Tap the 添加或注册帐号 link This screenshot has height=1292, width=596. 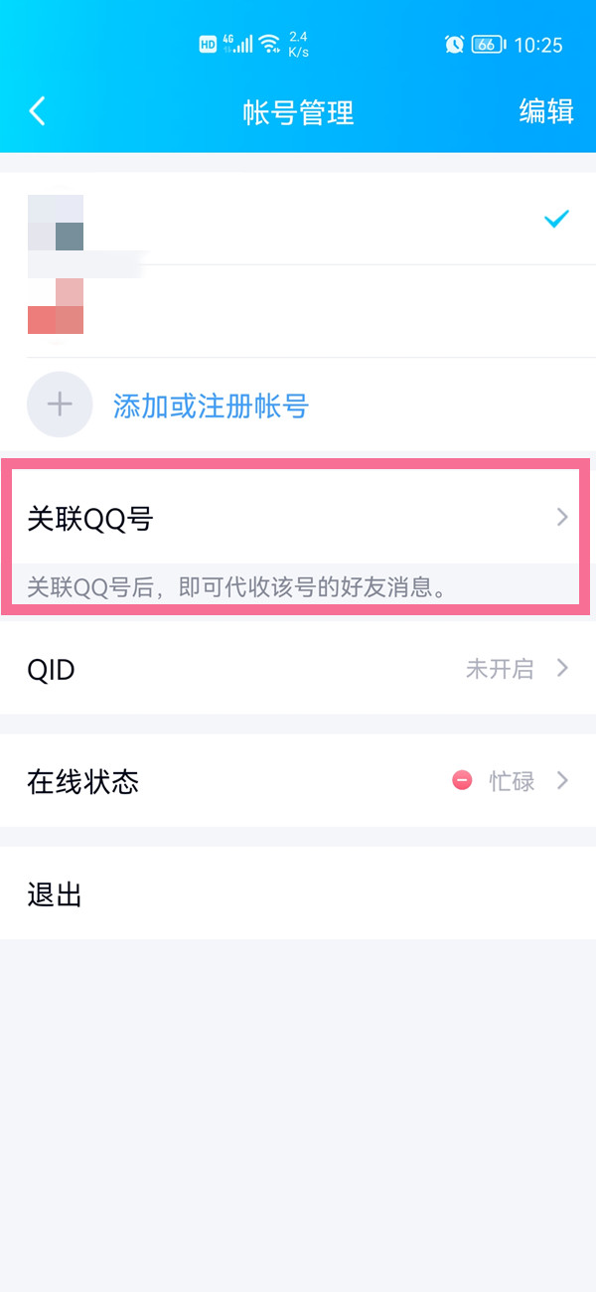pos(211,405)
